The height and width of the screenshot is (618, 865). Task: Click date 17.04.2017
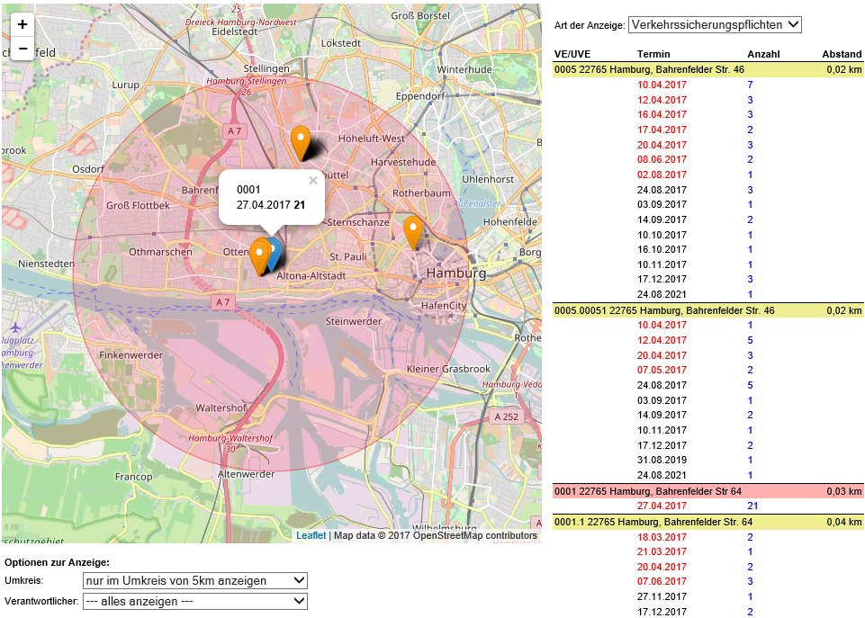click(x=662, y=130)
